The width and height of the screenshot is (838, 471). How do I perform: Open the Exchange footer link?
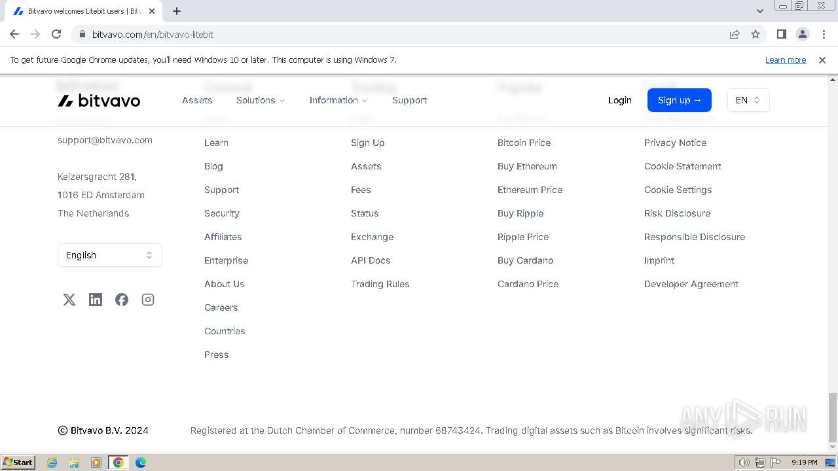tap(373, 237)
